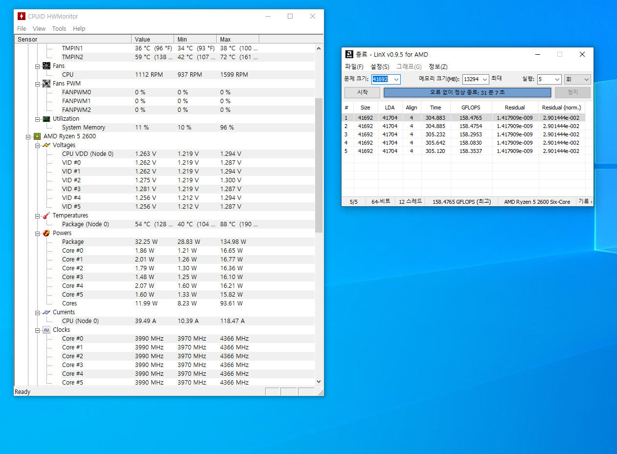Open the problem size dropdown showing 41692
The height and width of the screenshot is (454, 617).
coord(396,79)
